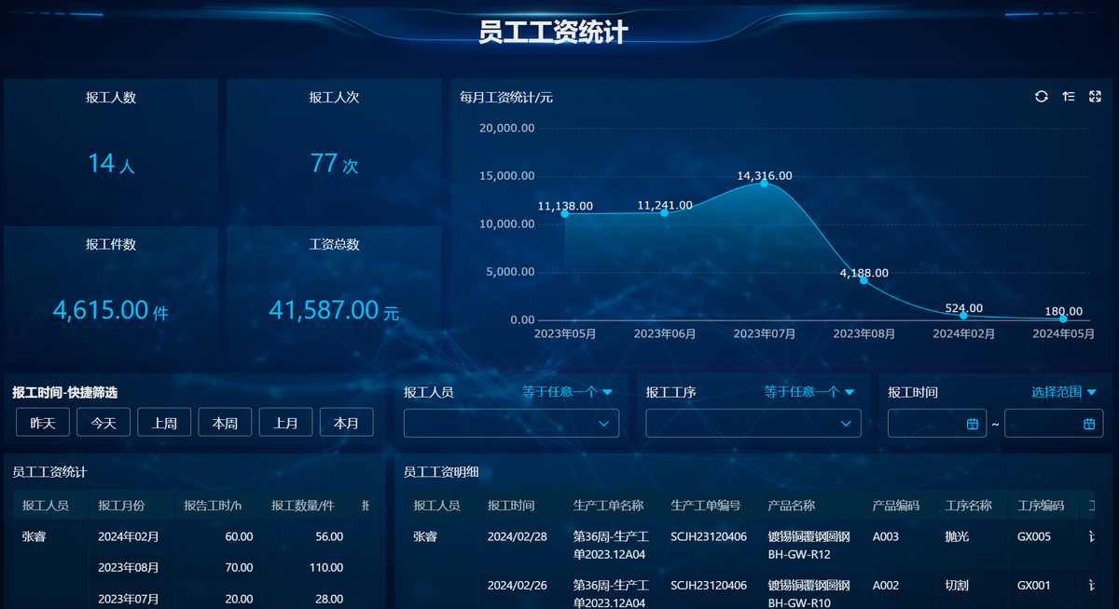
Task: Click the 每月工资统计/元 chart title
Action: [506, 97]
